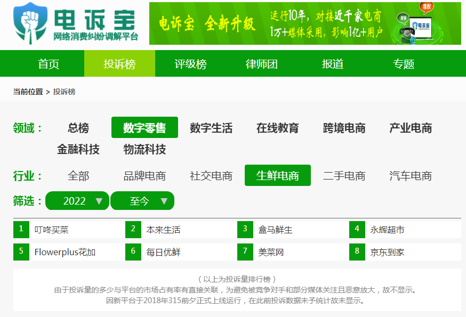
Task: Click the rank 2 number badge
Action: (x=133, y=229)
